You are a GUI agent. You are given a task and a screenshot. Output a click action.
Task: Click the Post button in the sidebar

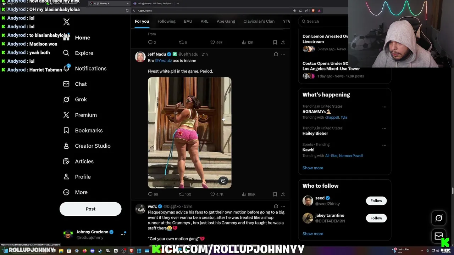click(90, 209)
